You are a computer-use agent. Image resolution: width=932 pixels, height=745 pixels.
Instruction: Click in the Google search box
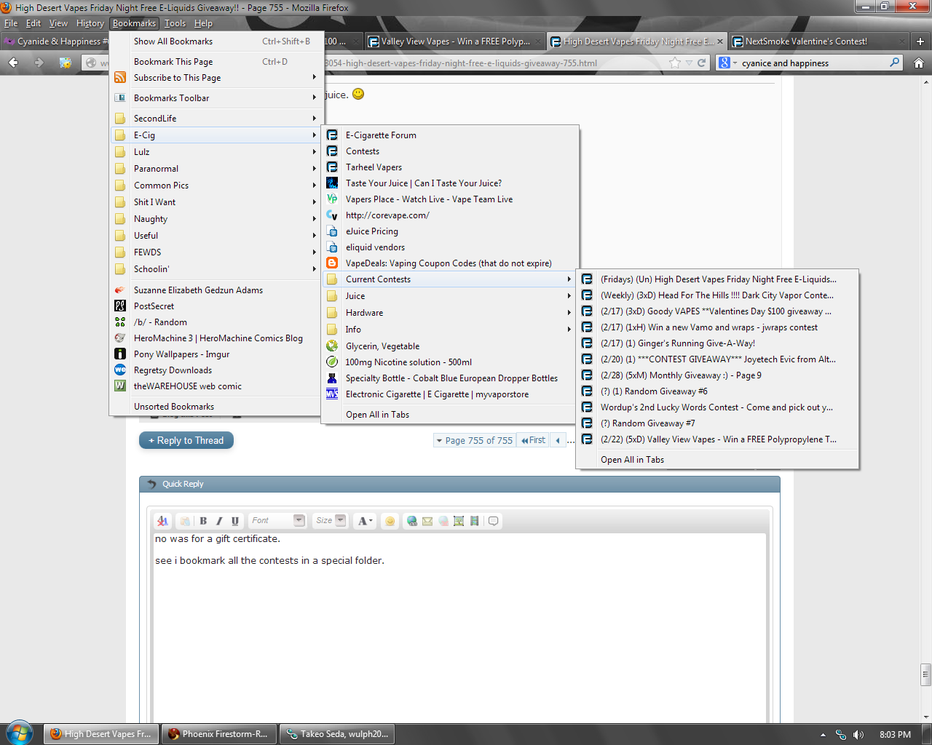(812, 63)
